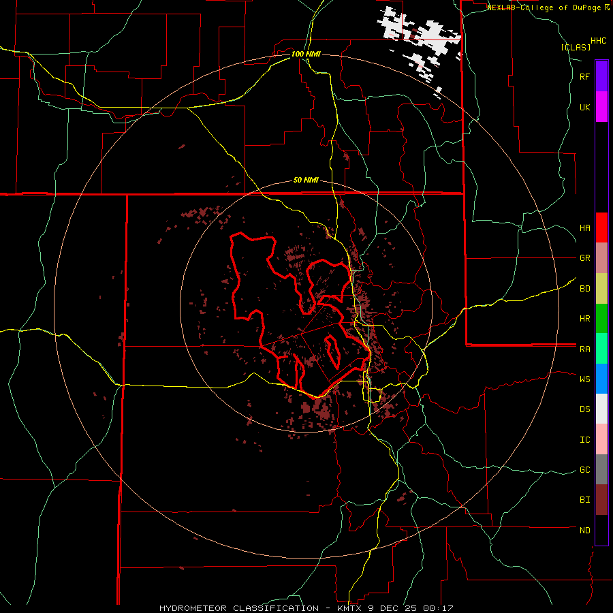Image resolution: width=613 pixels, height=613 pixels.
Task: Click the 50 NMI range ring label
Action: [x=306, y=180]
